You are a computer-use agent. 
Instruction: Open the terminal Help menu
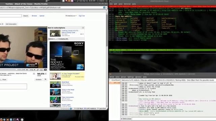[134, 4]
